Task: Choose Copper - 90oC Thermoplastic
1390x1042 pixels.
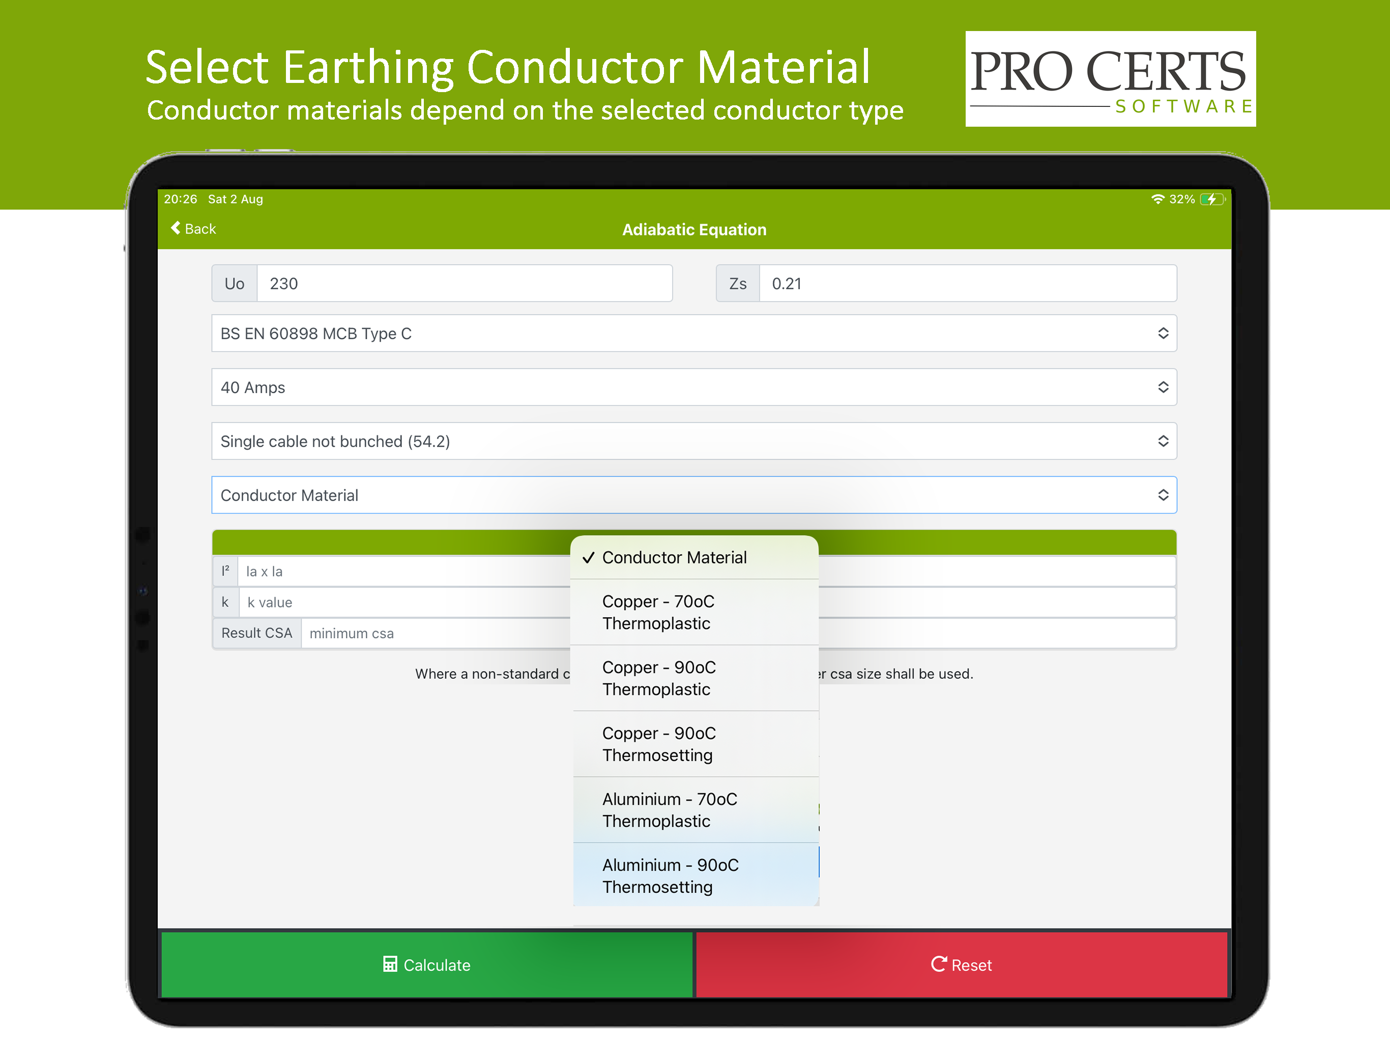Action: point(694,678)
